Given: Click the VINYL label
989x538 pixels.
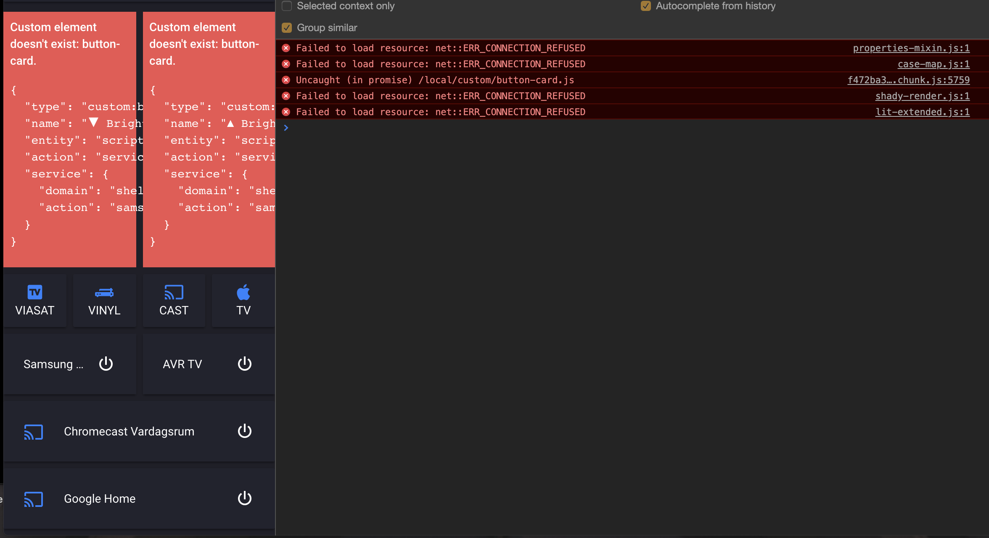Looking at the screenshot, I should [x=104, y=311].
